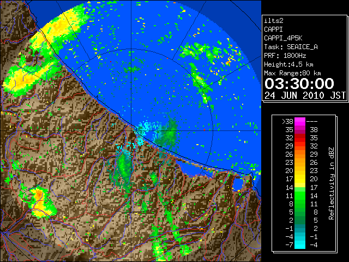This screenshot has height=262, width=349.
Task: Click the 'Max Range:80 km' text
Action: tap(292, 73)
